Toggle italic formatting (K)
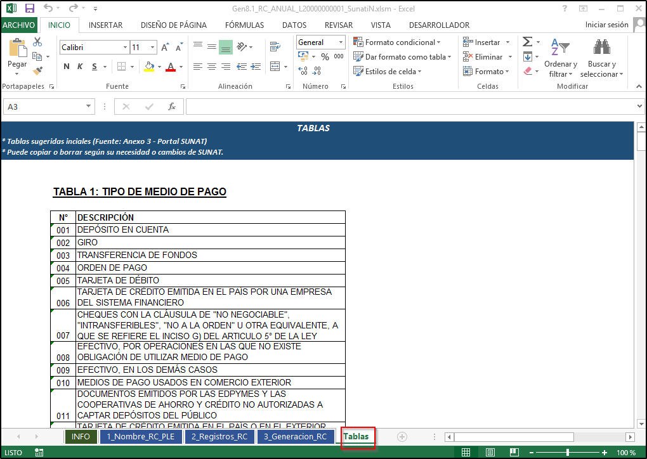Screen dimensions: 647x459 (x=81, y=67)
